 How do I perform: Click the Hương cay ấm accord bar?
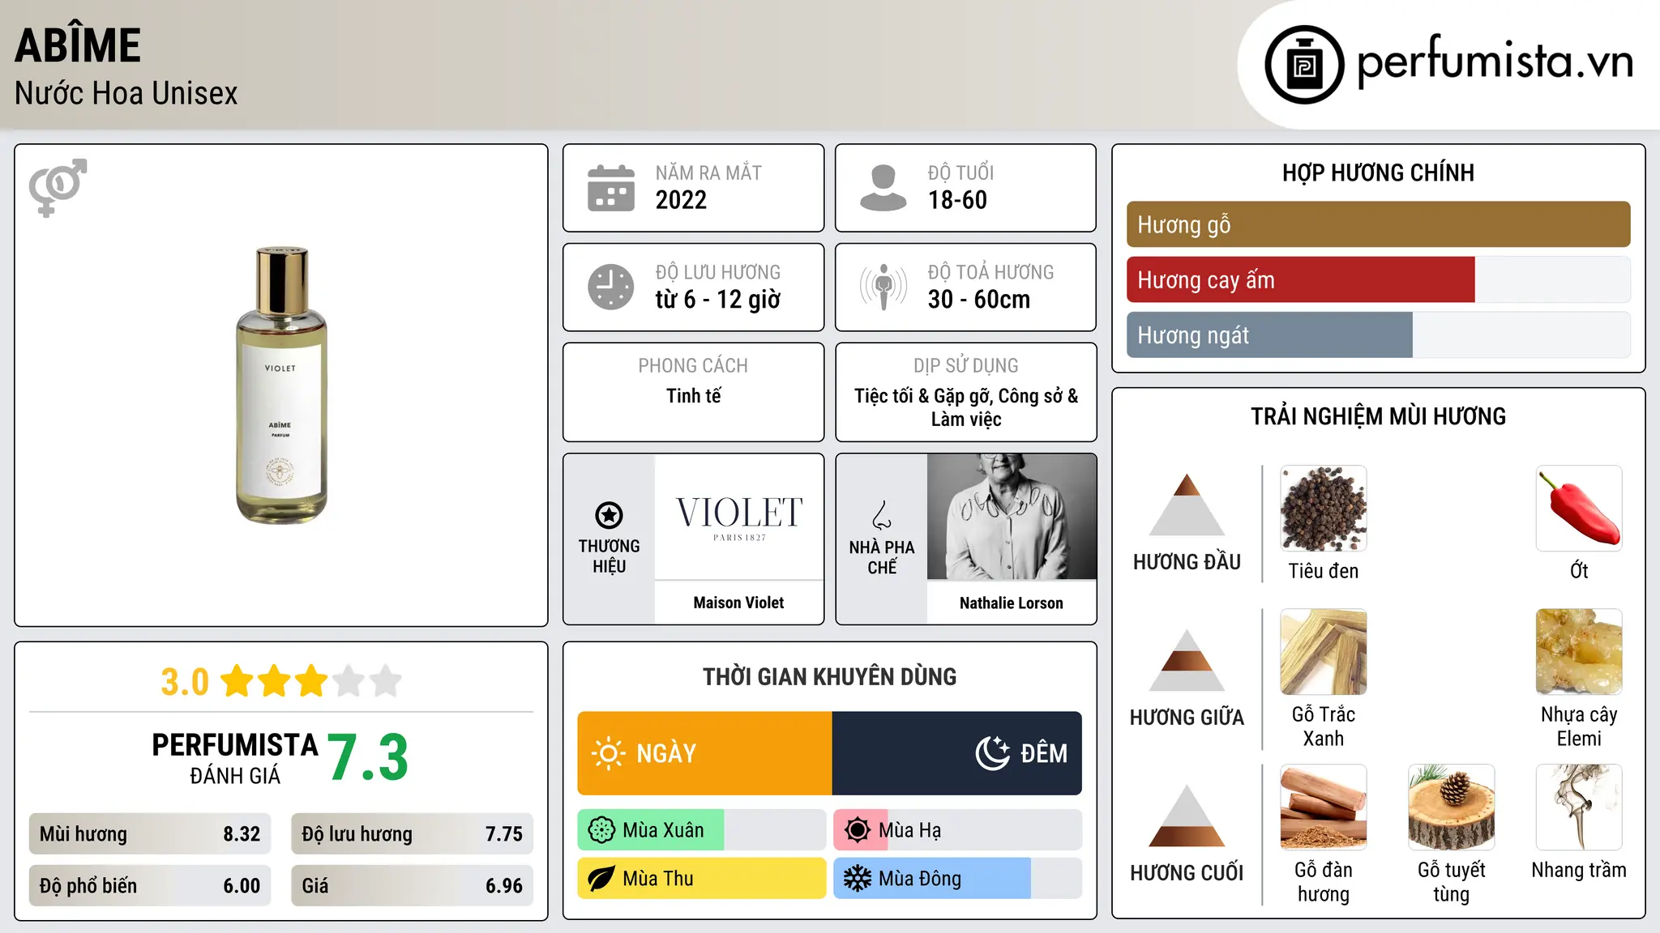[1378, 279]
